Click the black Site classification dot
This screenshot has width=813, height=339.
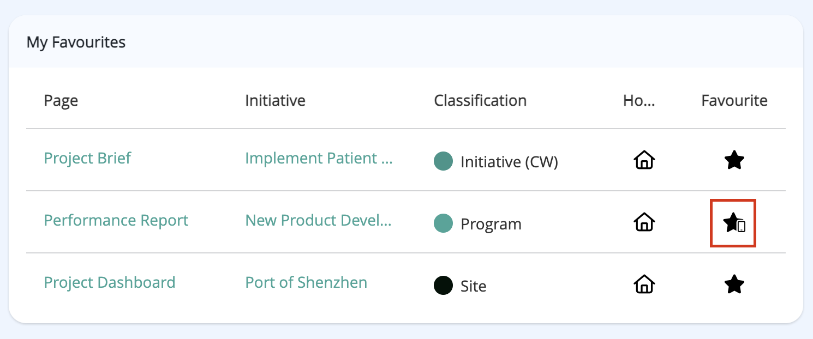pos(443,286)
